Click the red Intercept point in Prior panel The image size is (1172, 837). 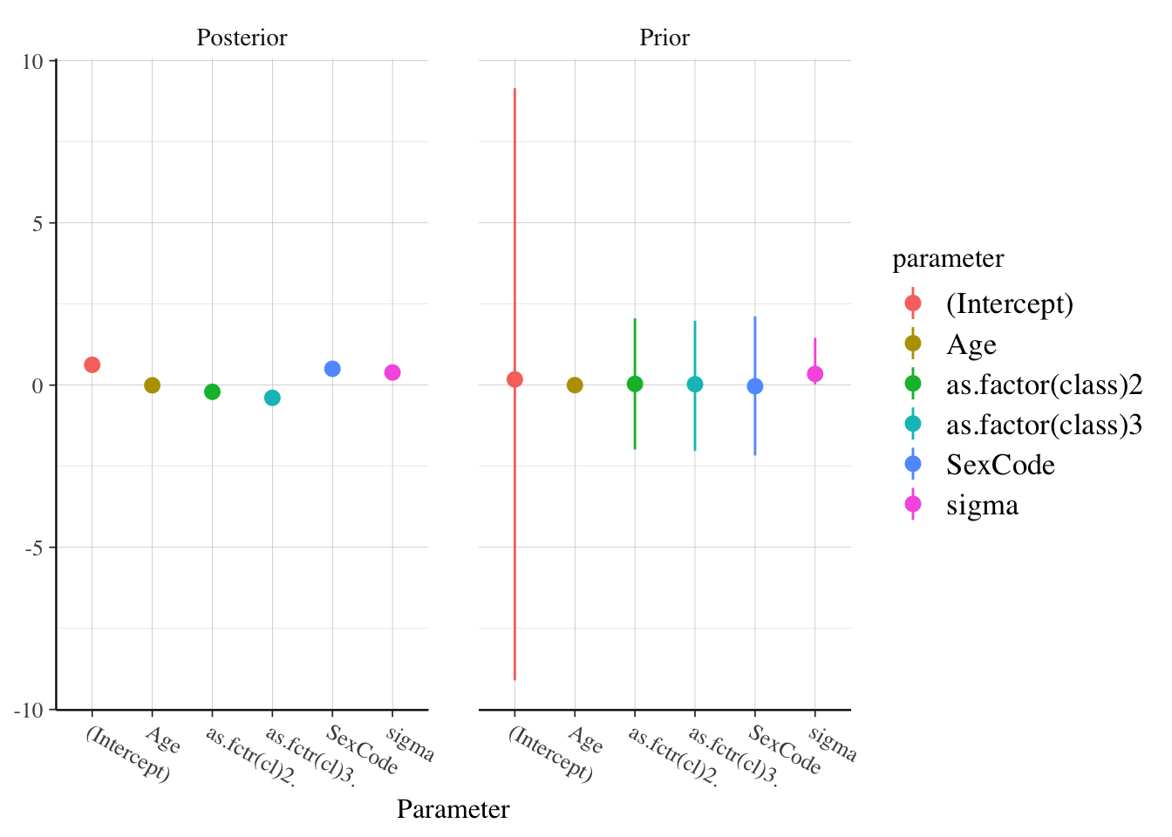pos(514,379)
